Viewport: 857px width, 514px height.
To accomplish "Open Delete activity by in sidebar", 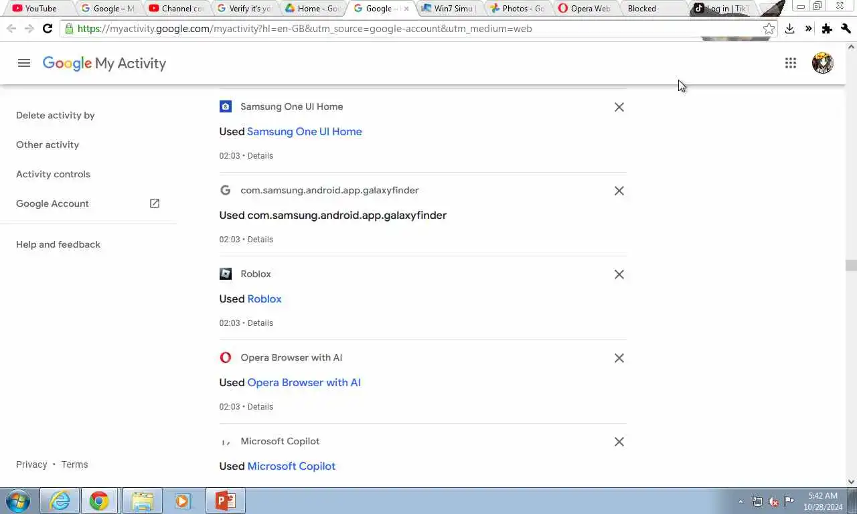I will [x=56, y=115].
